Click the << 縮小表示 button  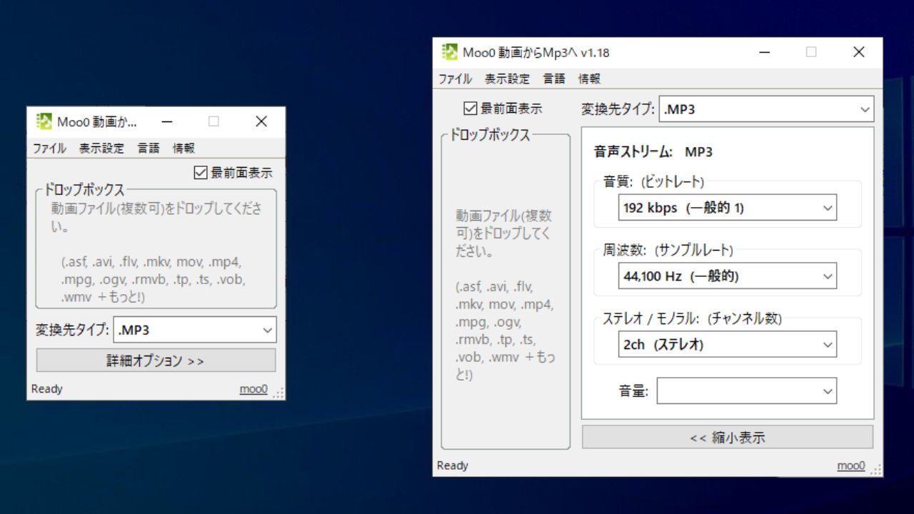(728, 438)
